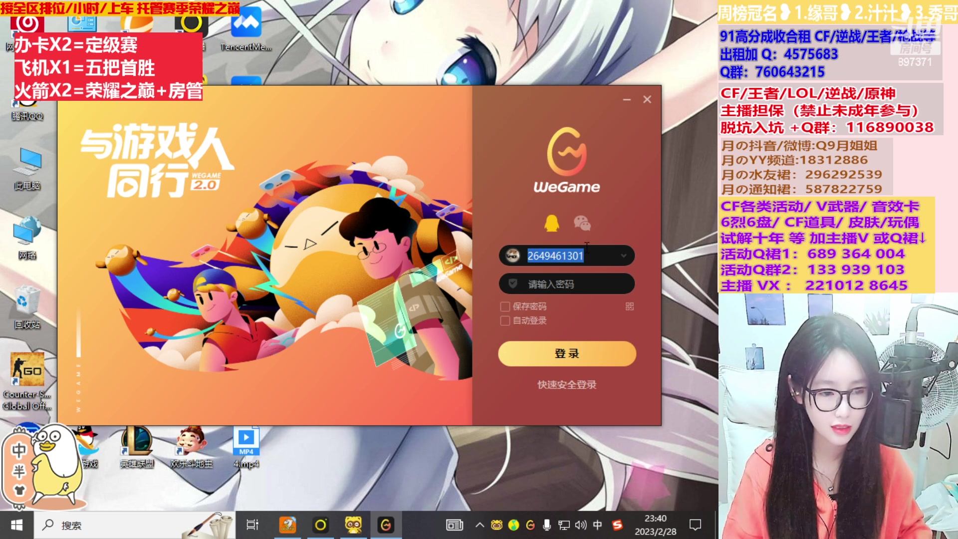Select Counter-Strike Global Offensive desktop shortcut
This screenshot has height=539, width=958.
[x=27, y=381]
